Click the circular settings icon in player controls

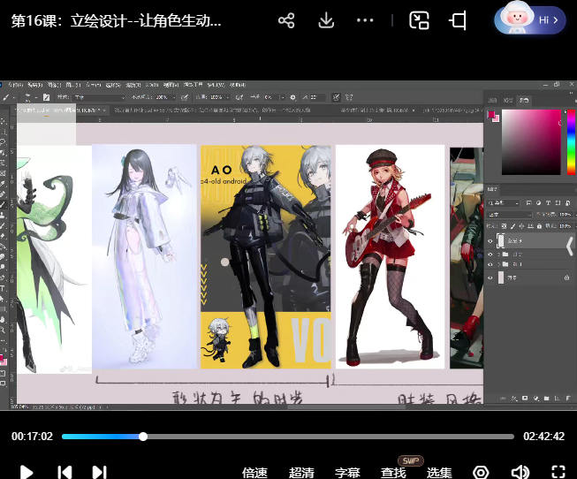tap(481, 472)
